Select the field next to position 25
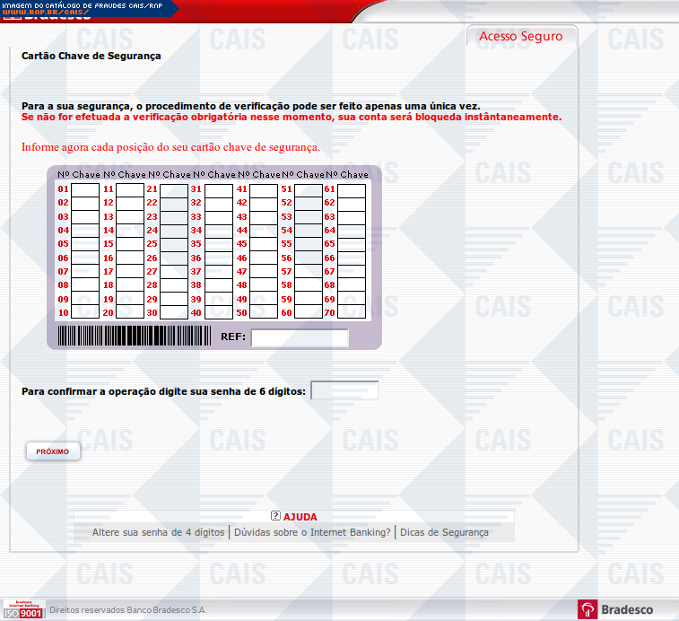679x621 pixels. 174,244
